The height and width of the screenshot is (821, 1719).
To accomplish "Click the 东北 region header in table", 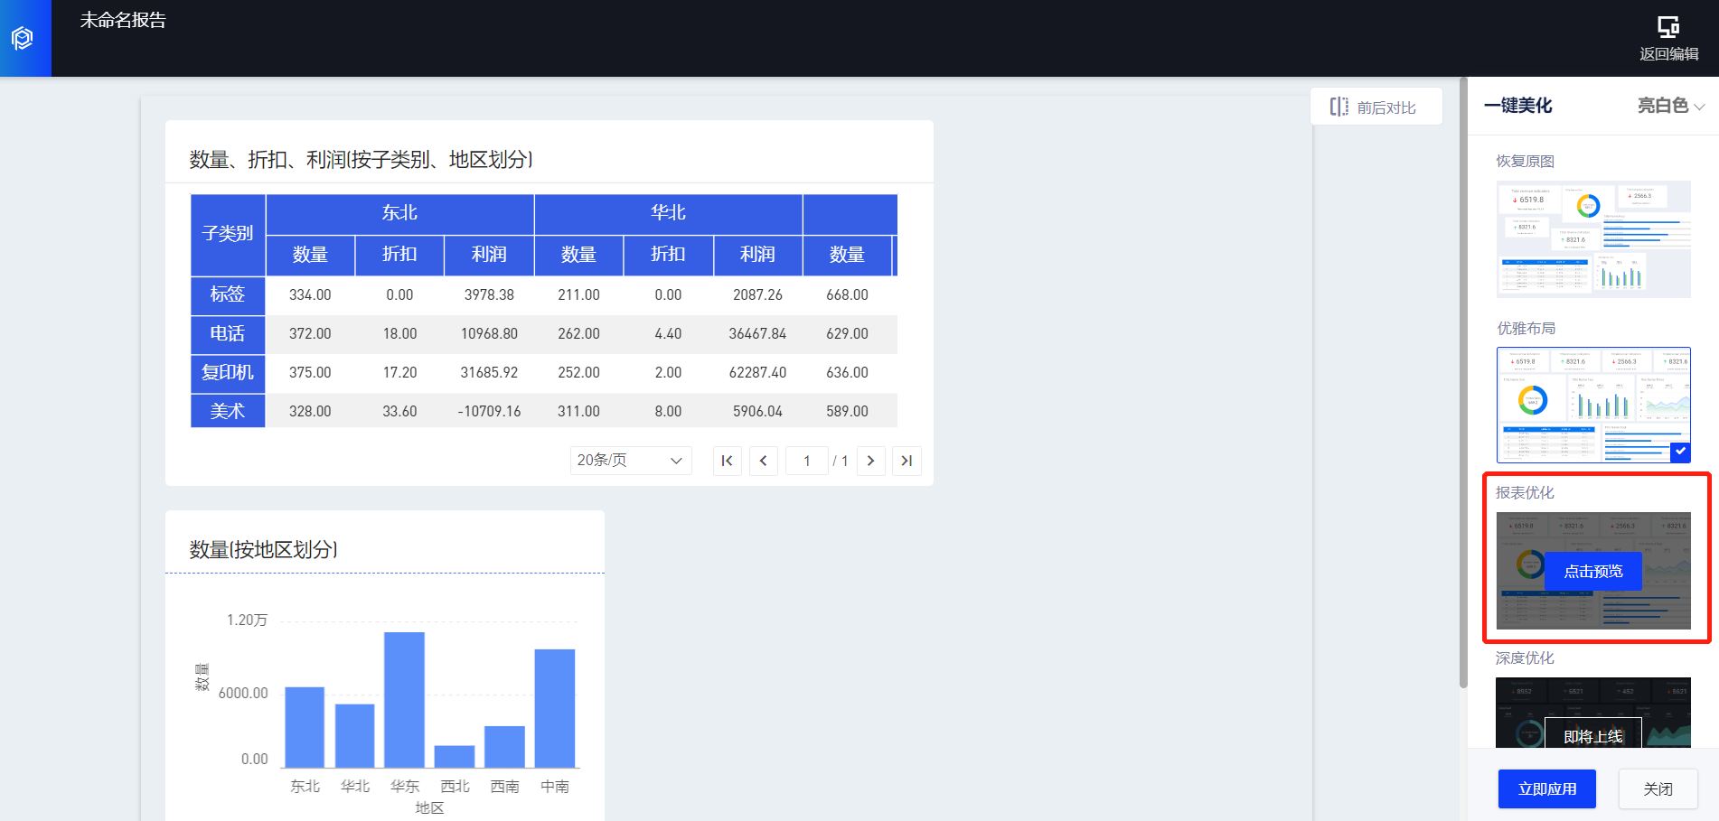I will [x=399, y=213].
